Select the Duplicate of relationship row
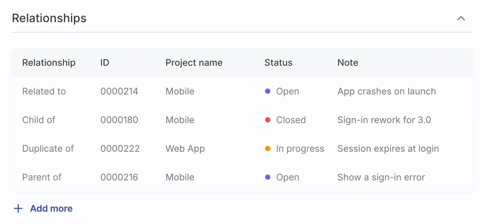Viewport: 482px width, 224px height. [x=242, y=149]
